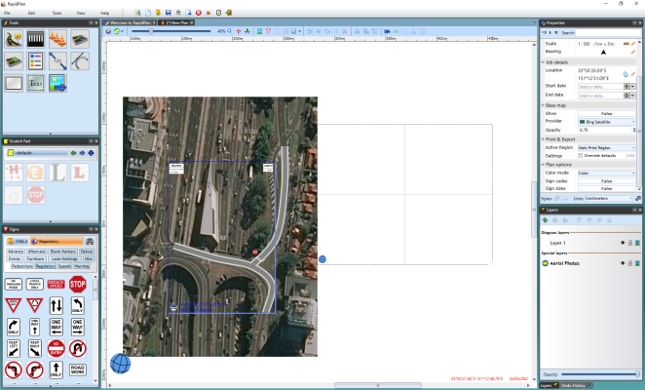Select the crosswalk road marking tool
This screenshot has width=645, height=390.
36,39
